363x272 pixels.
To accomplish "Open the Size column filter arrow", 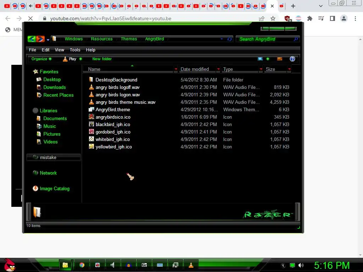I will [x=289, y=69].
